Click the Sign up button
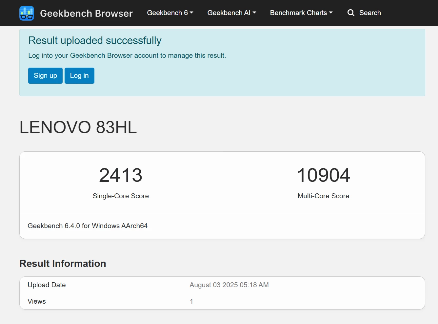Screen dimensions: 438x324 click(45, 76)
